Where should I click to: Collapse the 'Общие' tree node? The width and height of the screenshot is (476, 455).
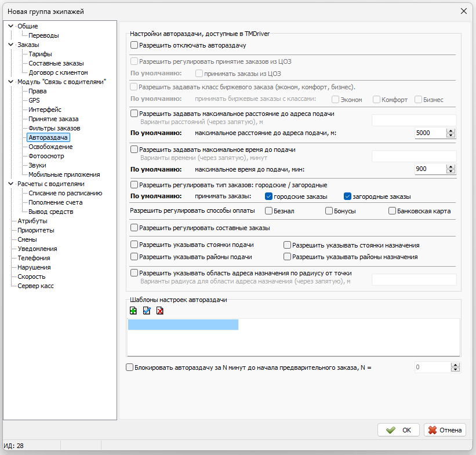[10, 26]
